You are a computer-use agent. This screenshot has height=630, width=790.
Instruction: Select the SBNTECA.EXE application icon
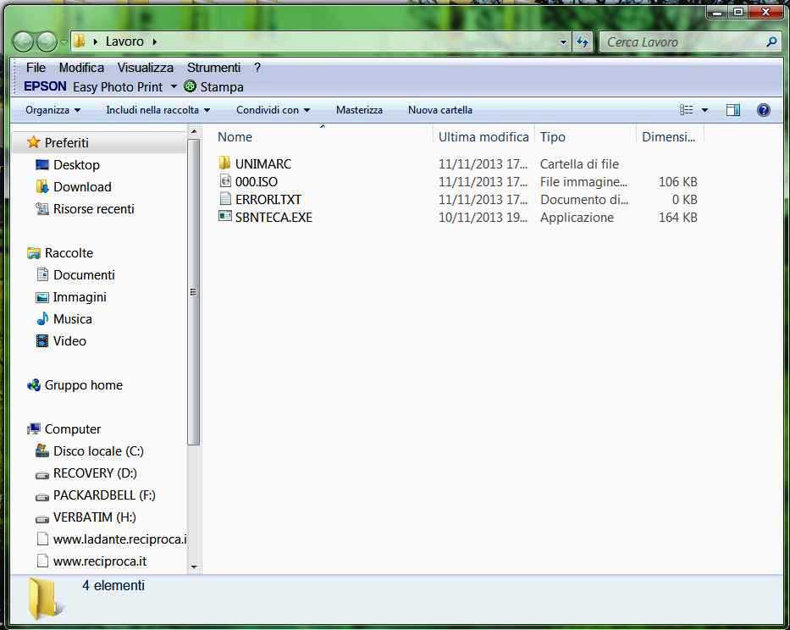pos(224,216)
